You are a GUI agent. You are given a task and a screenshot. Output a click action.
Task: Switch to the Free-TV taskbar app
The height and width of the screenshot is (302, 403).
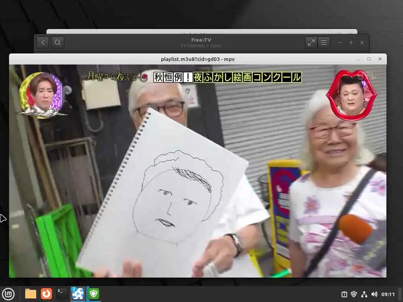click(x=78, y=294)
